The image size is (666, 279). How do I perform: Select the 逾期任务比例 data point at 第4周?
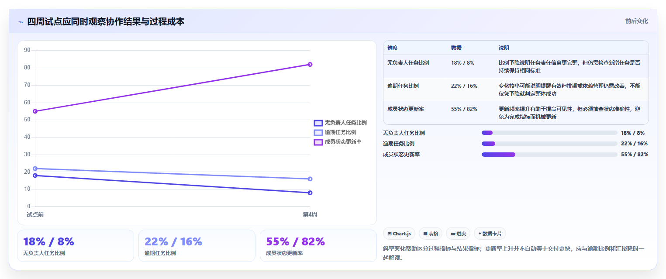click(x=310, y=179)
